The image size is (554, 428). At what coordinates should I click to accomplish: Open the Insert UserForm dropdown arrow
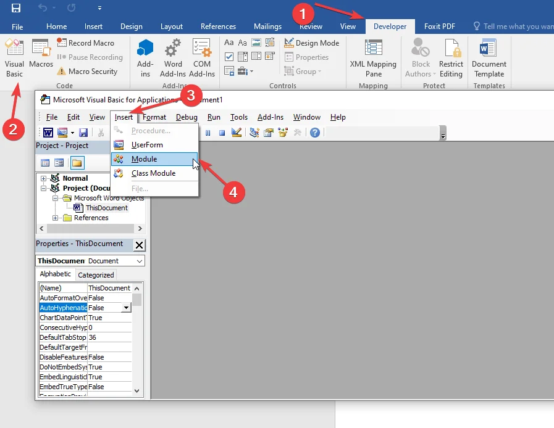pyautogui.click(x=72, y=133)
